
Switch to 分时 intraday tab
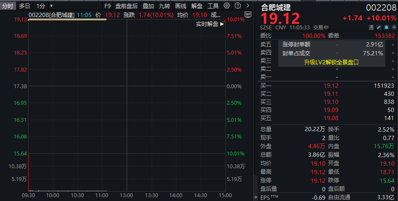click(8, 6)
